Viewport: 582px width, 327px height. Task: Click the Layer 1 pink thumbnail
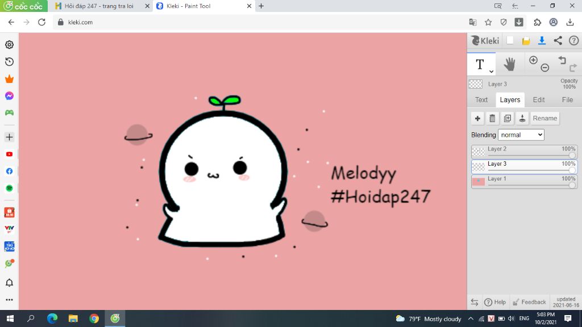click(478, 182)
